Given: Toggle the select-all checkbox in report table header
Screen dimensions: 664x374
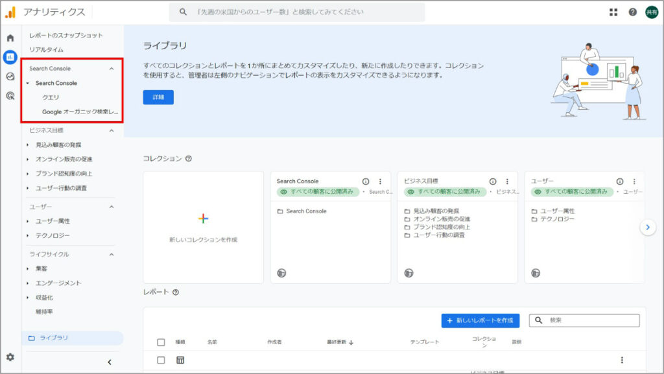Looking at the screenshot, I should [161, 342].
